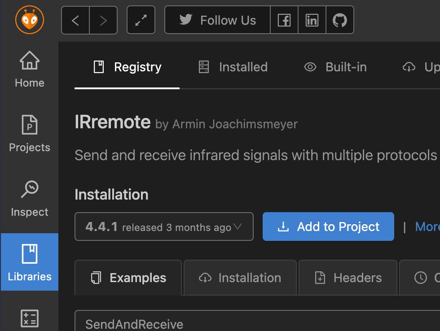Switch to the Registry tab
The image size is (440, 331).
(x=127, y=67)
